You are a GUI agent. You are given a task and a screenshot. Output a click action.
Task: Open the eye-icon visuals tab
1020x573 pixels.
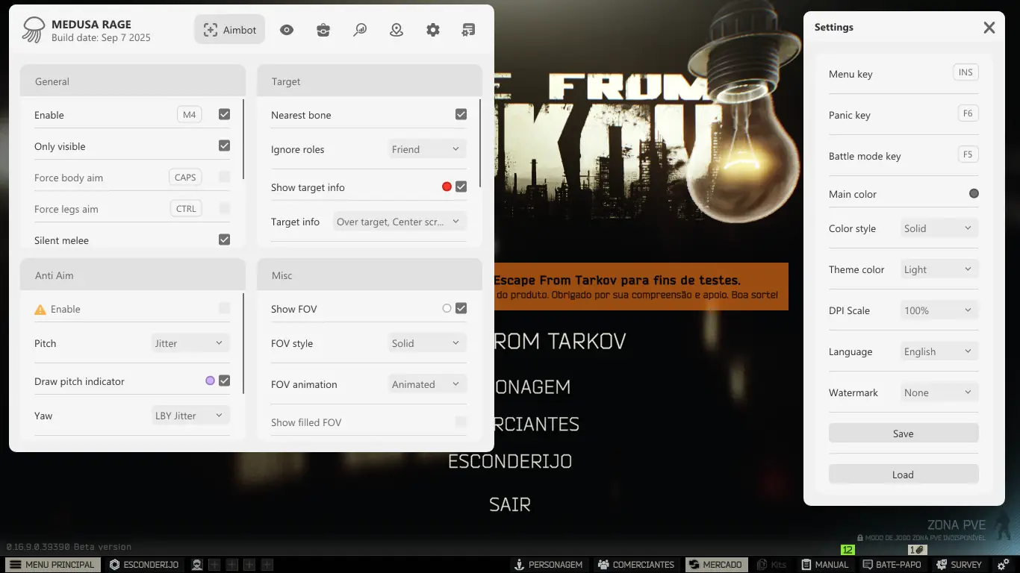[x=287, y=30]
